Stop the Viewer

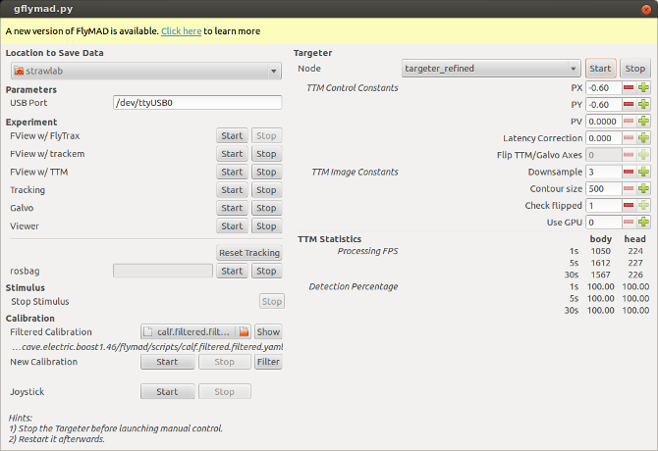[266, 225]
